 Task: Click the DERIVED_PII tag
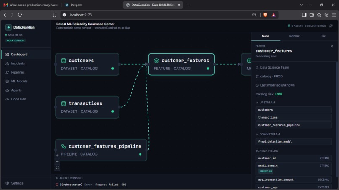click(265, 171)
